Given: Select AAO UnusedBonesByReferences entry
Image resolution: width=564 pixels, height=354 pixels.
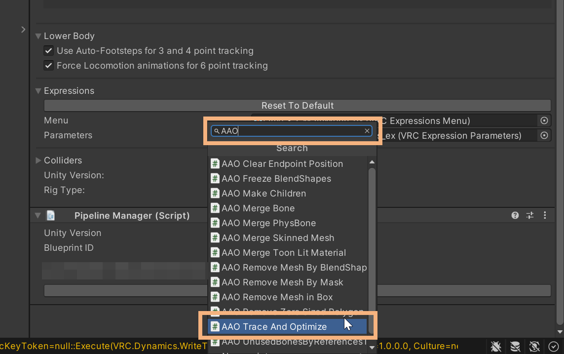Looking at the screenshot, I should point(288,342).
